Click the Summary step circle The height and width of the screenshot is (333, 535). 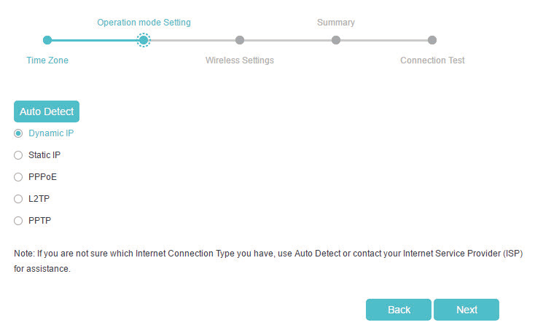[x=336, y=40]
